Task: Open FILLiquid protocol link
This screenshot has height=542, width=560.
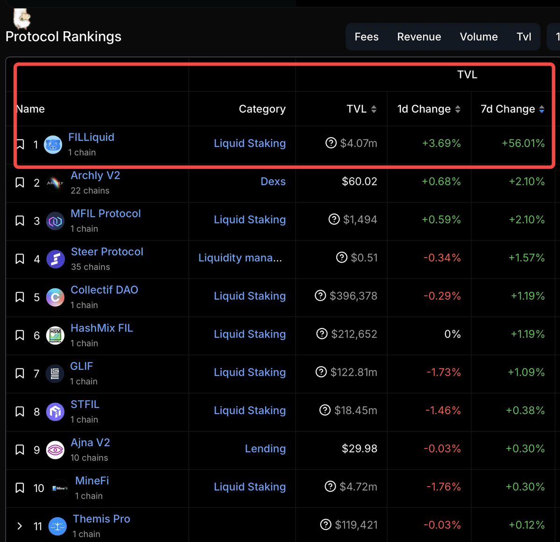Action: click(x=91, y=137)
